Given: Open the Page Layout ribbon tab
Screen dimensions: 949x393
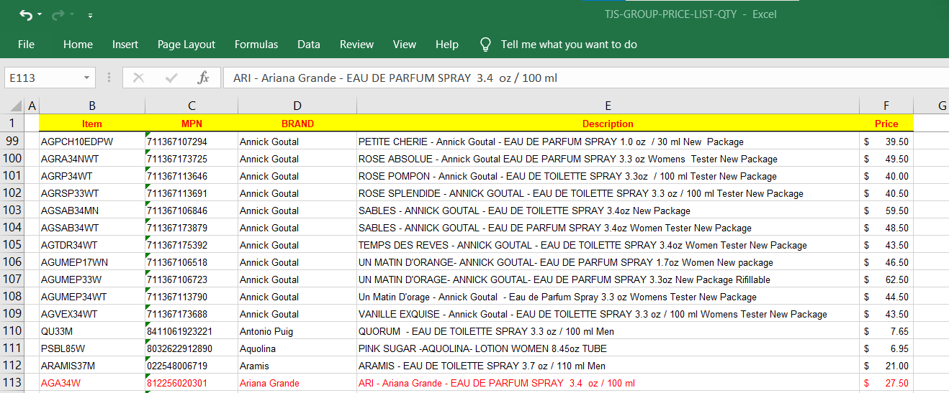Looking at the screenshot, I should coord(186,45).
